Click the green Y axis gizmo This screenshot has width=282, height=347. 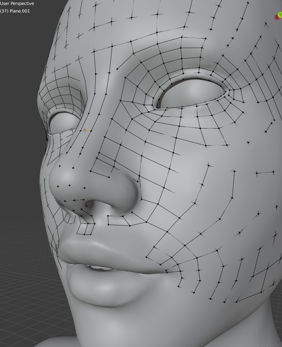coord(280,15)
